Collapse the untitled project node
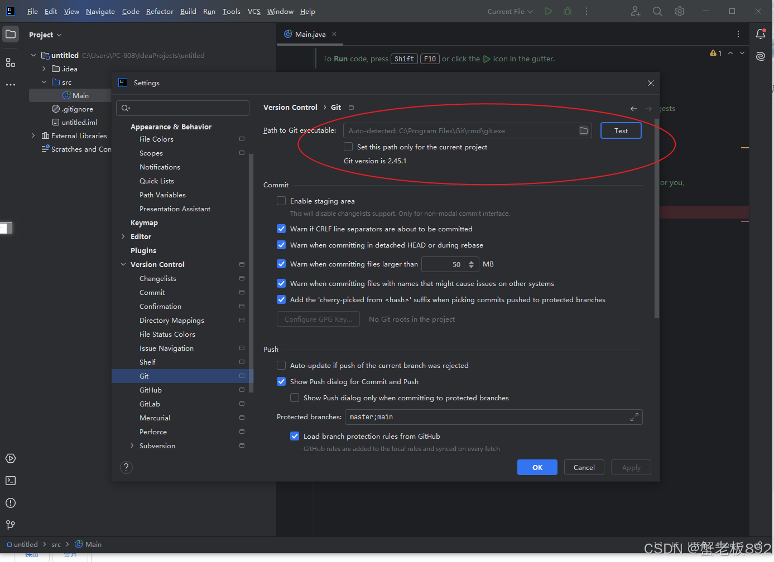Image resolution: width=774 pixels, height=562 pixels. pos(33,55)
